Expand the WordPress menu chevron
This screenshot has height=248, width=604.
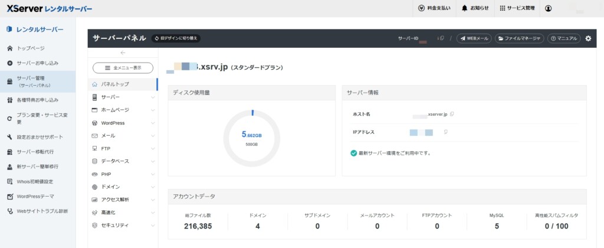(153, 123)
